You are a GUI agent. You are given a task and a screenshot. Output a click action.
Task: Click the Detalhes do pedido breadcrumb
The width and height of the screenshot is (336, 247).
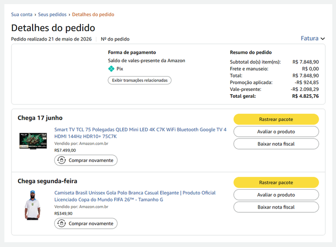(x=93, y=14)
